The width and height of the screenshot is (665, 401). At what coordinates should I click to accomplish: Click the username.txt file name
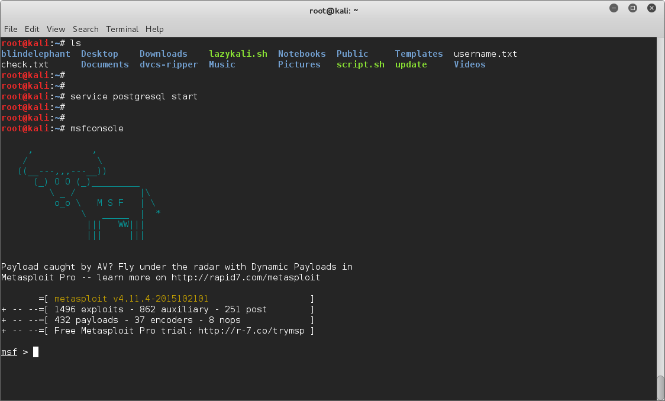[486, 54]
